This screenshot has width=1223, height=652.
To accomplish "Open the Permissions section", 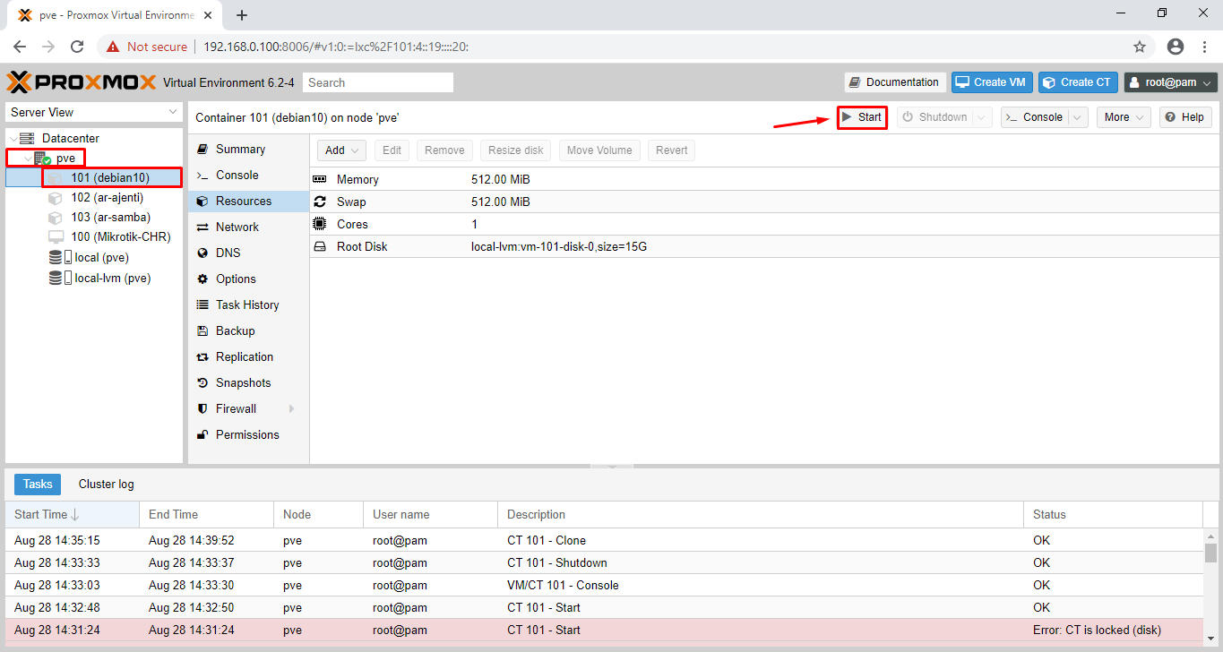I will [247, 435].
